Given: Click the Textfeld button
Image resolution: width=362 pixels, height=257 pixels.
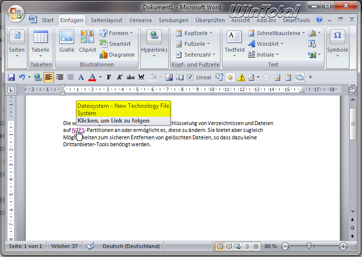Looking at the screenshot, I should click(x=234, y=43).
